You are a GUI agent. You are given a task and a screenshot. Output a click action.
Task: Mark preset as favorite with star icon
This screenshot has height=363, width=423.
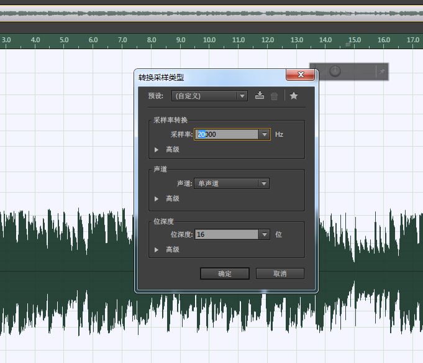pyautogui.click(x=294, y=96)
